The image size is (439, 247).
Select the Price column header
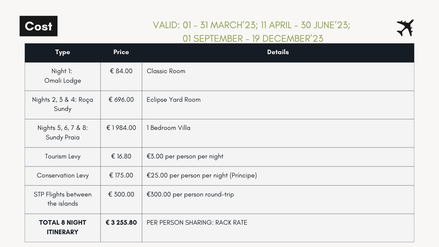[121, 52]
